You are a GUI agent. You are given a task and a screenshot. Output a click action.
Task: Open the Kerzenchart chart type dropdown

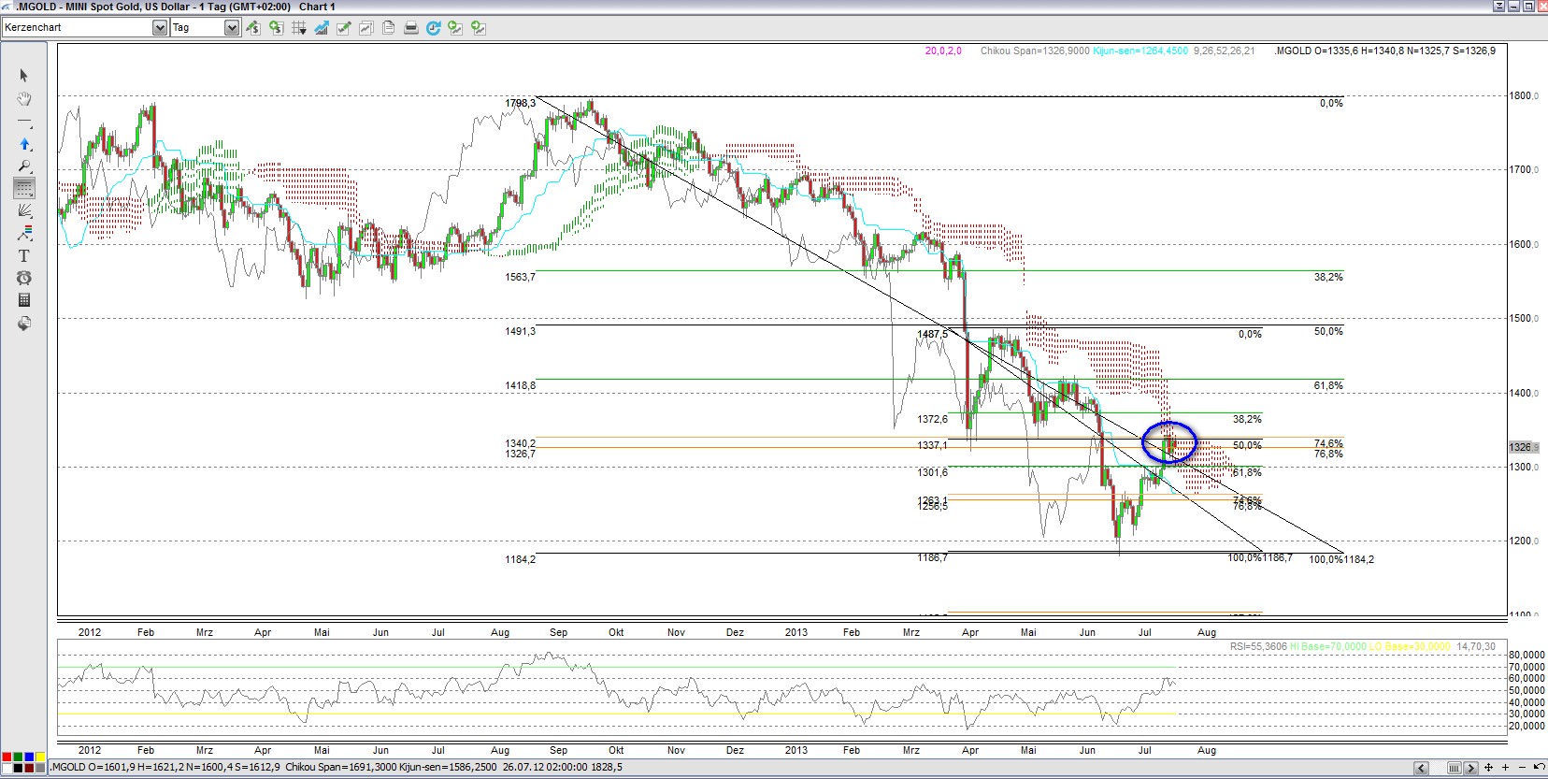[159, 28]
